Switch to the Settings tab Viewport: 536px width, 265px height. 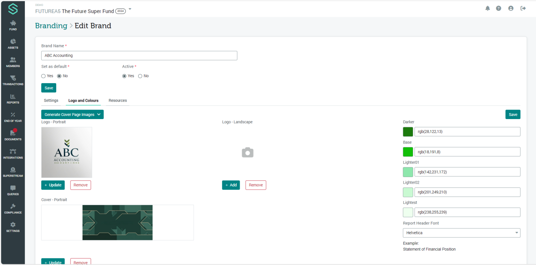click(51, 101)
